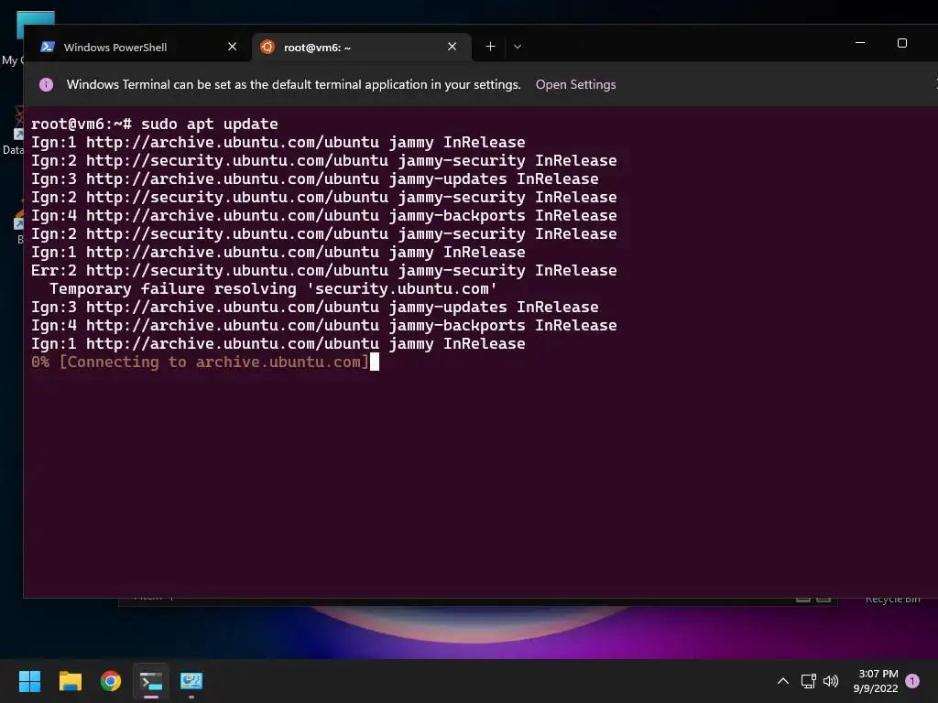Open the clock showing 3:07 PM
Image resolution: width=938 pixels, height=703 pixels.
(x=876, y=681)
